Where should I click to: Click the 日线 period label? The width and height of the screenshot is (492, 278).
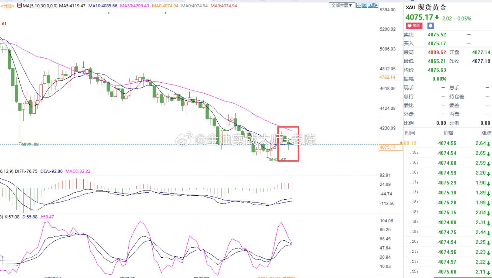pos(7,6)
